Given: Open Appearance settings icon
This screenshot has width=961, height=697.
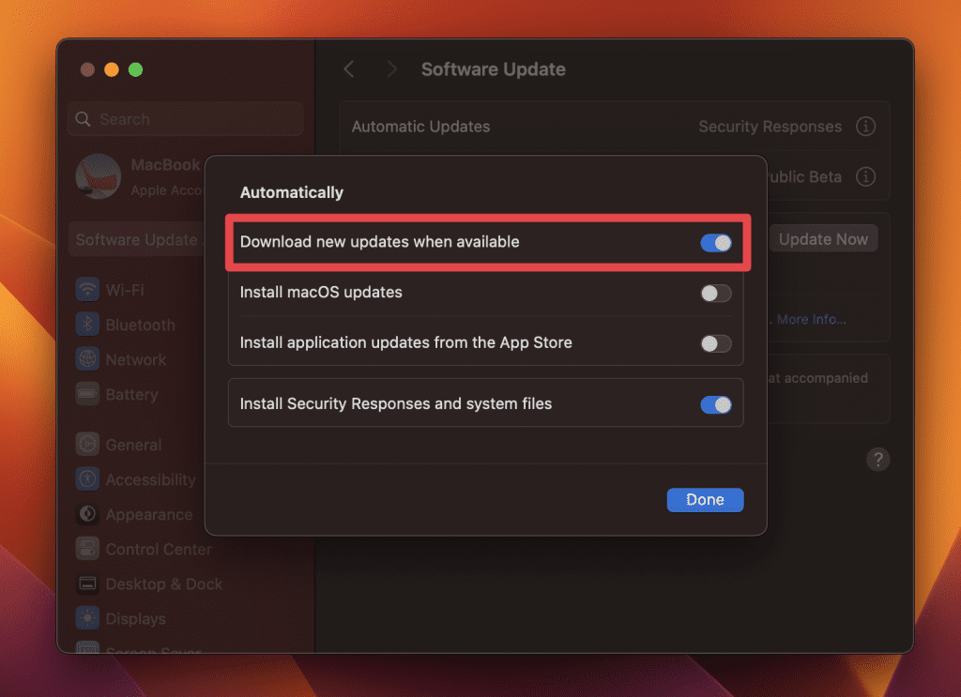Looking at the screenshot, I should coord(87,514).
